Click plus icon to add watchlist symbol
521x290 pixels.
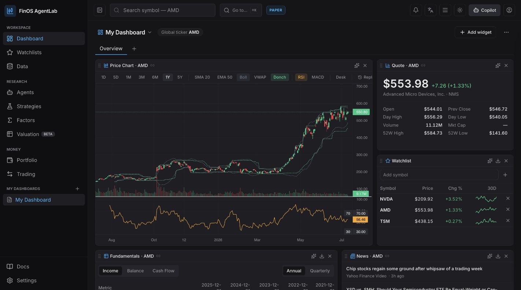tap(505, 175)
